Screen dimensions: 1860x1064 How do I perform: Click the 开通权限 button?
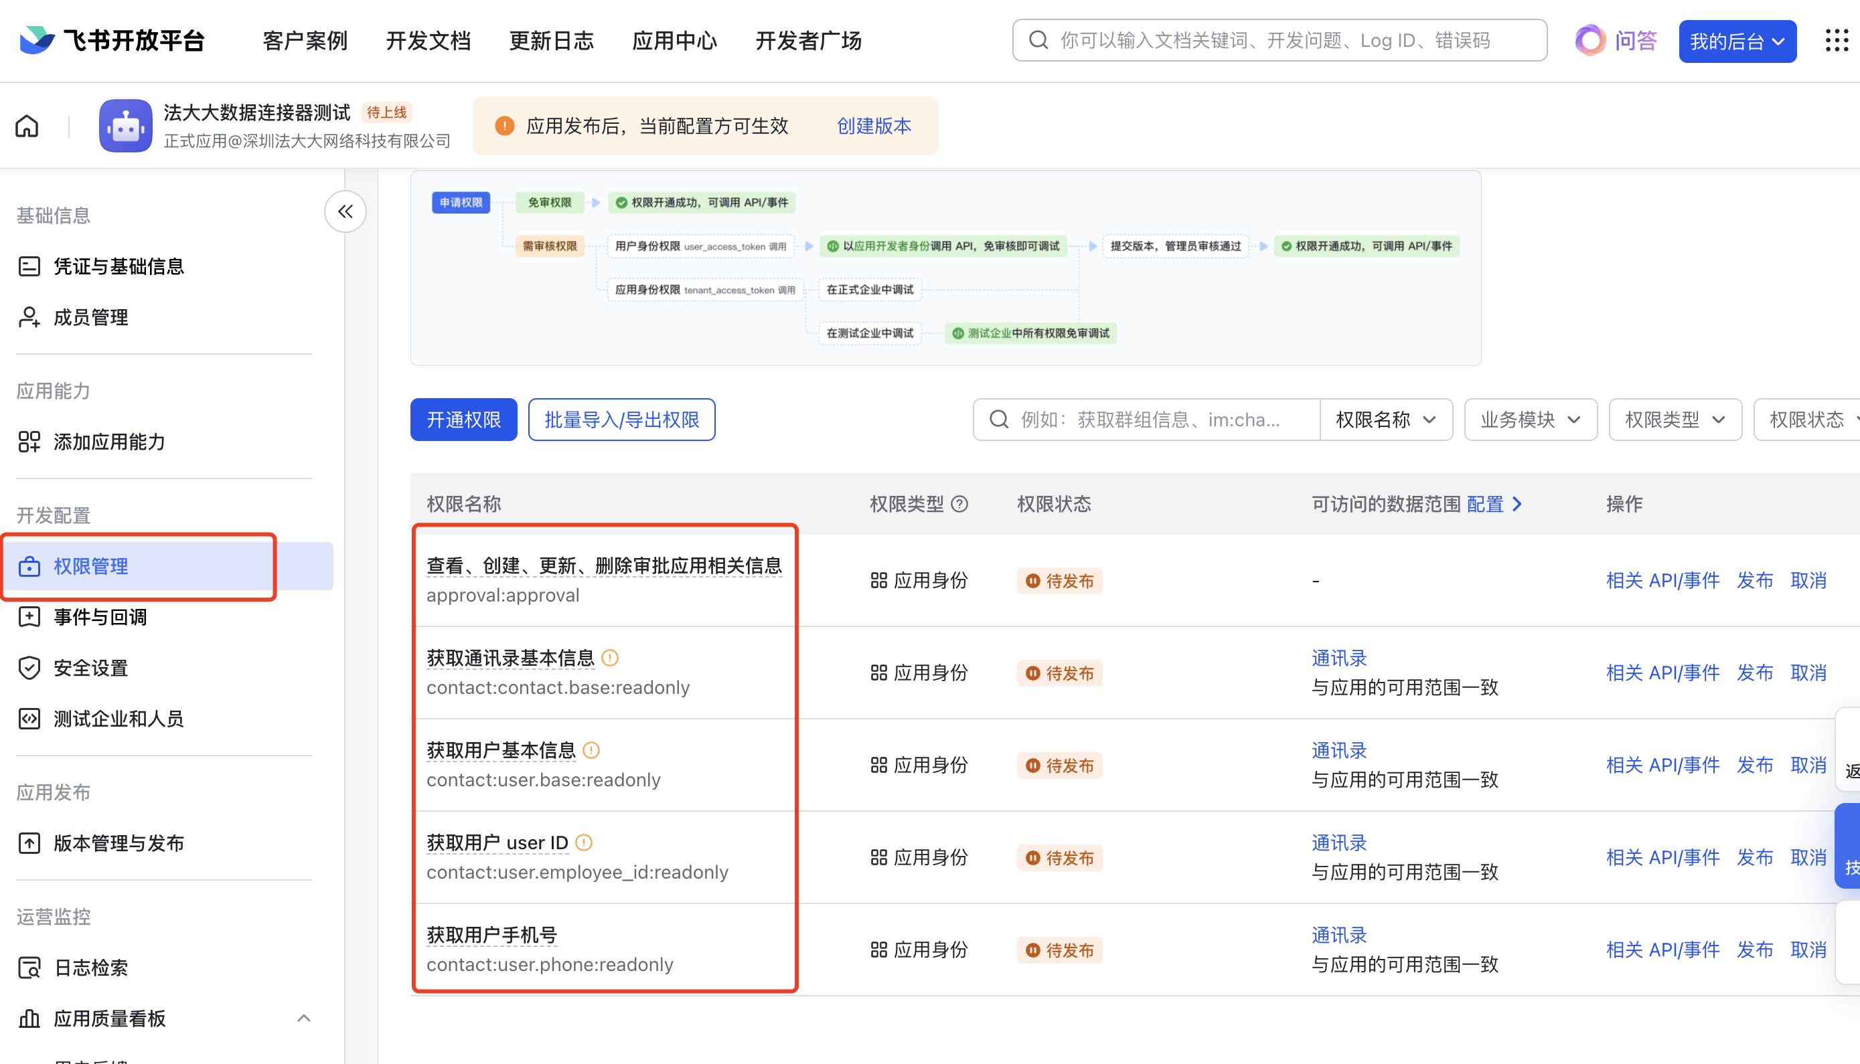[463, 420]
